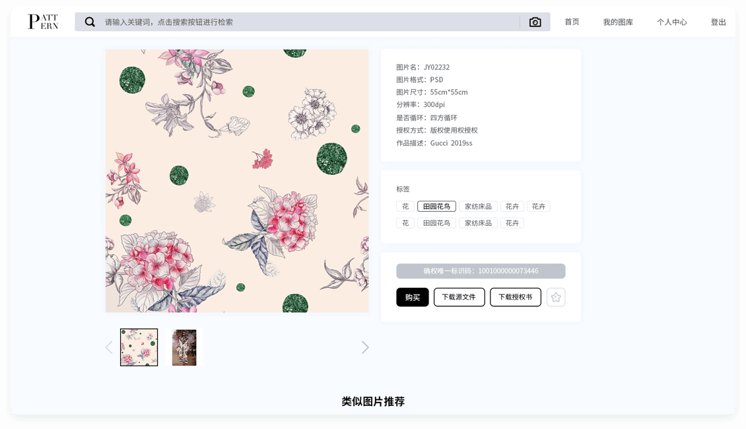The height and width of the screenshot is (429, 746).
Task: Click the 确权唯一标识码 identifier bar
Action: tap(481, 271)
